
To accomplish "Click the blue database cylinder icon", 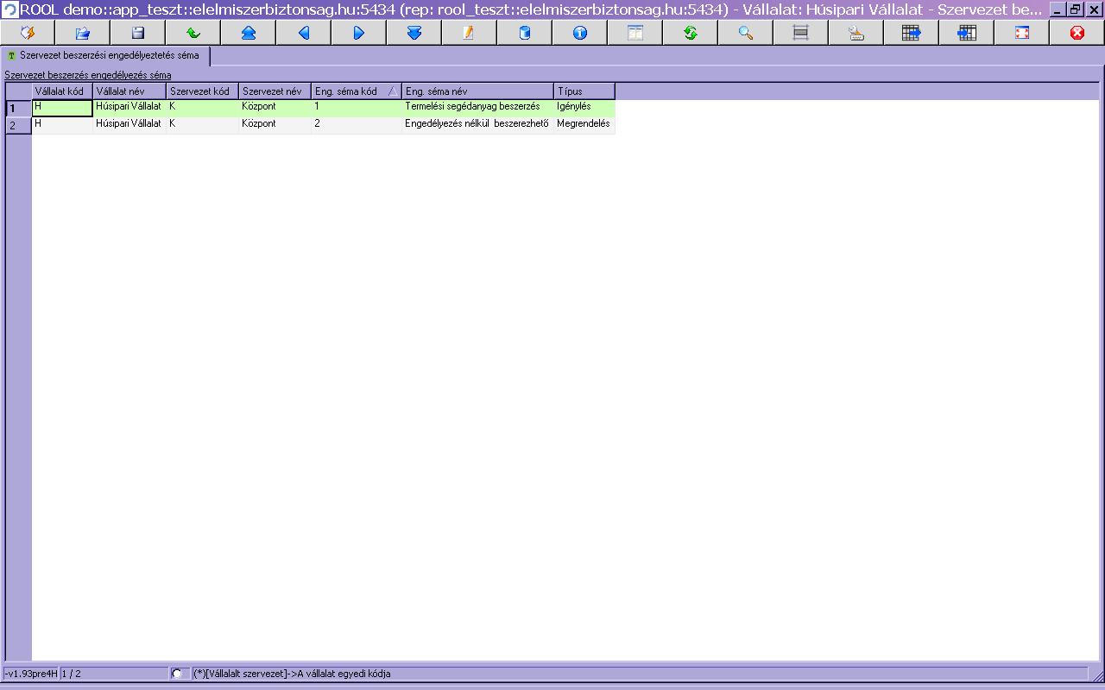I will coord(524,33).
